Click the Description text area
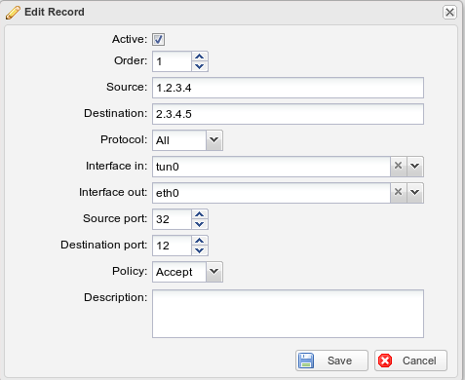465x380 pixels. [288, 314]
